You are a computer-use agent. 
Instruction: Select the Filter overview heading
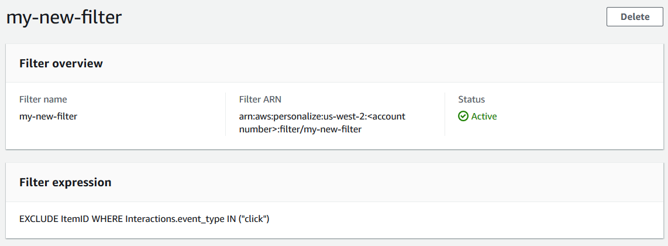click(x=61, y=64)
